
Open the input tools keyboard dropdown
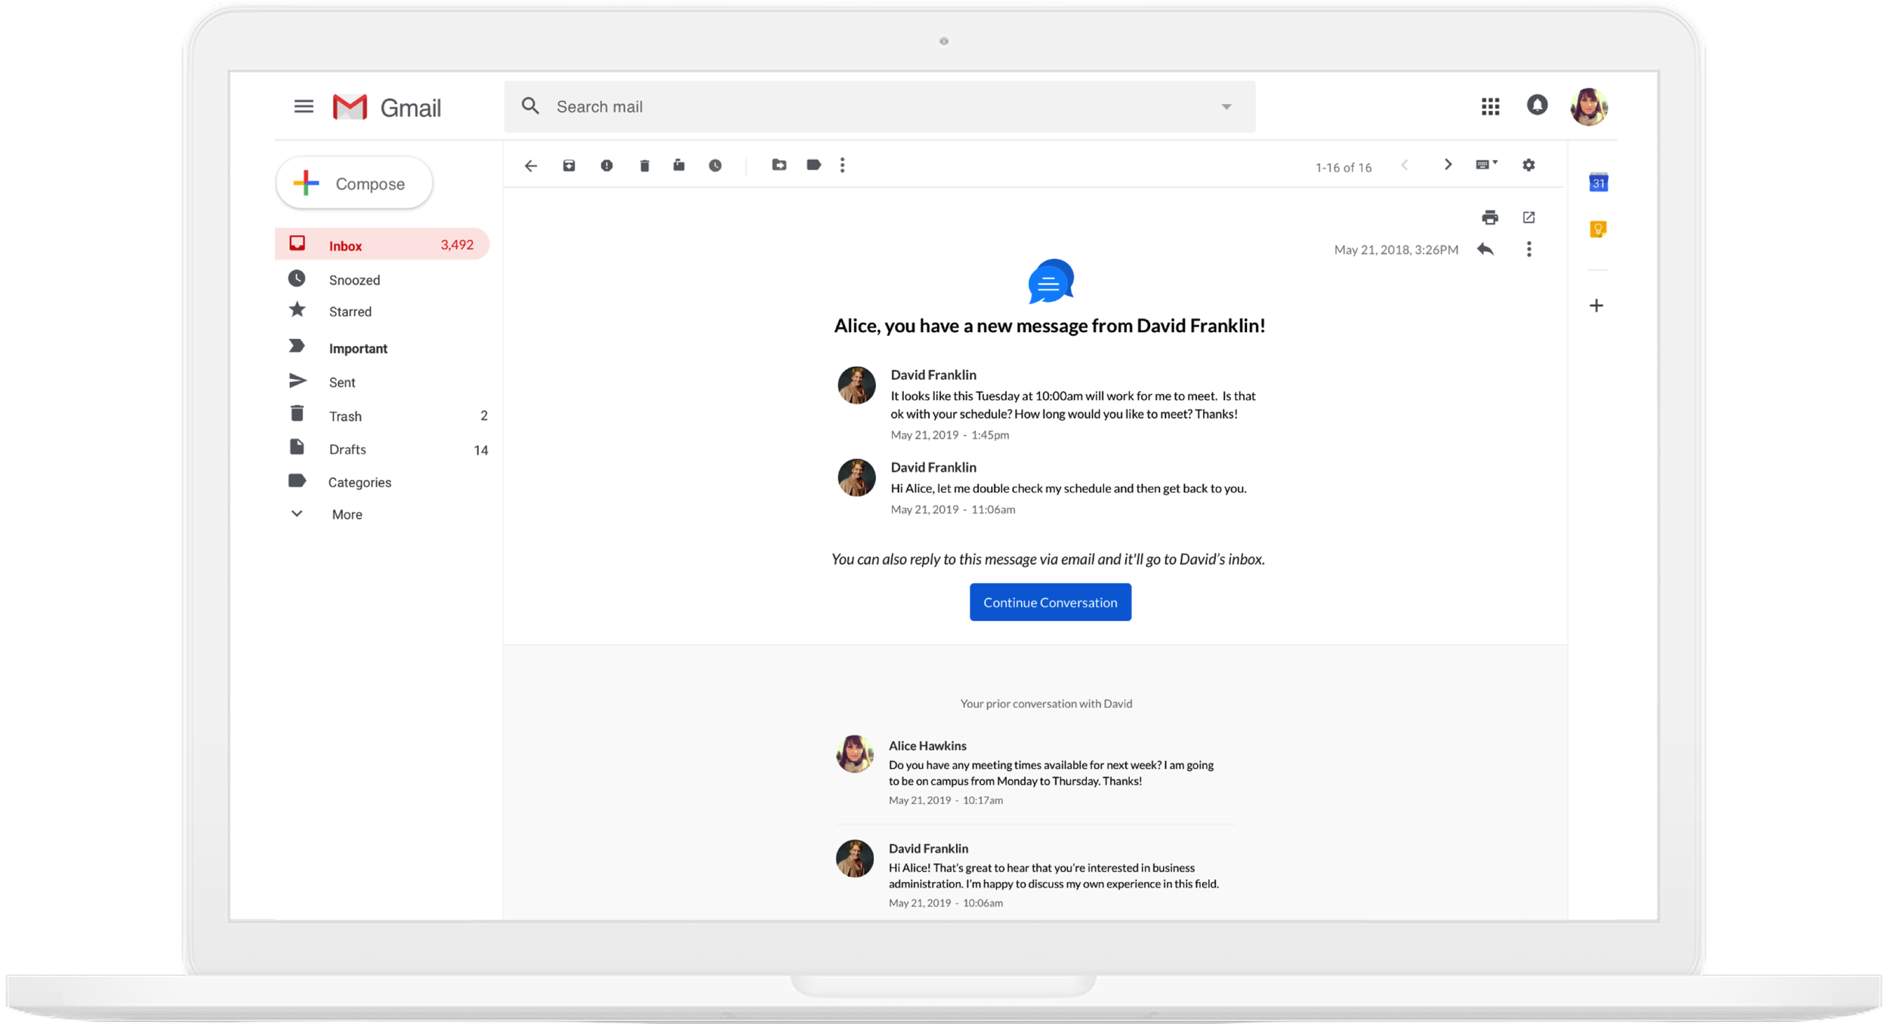[x=1486, y=165]
